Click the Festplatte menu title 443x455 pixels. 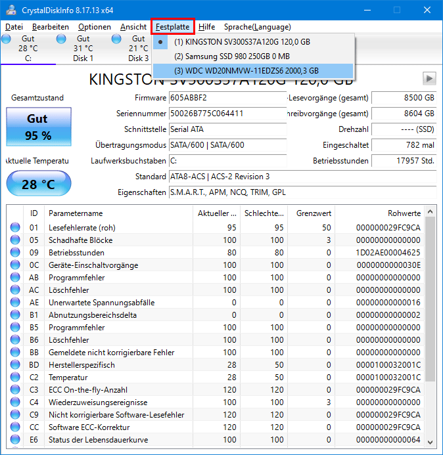pyautogui.click(x=173, y=27)
